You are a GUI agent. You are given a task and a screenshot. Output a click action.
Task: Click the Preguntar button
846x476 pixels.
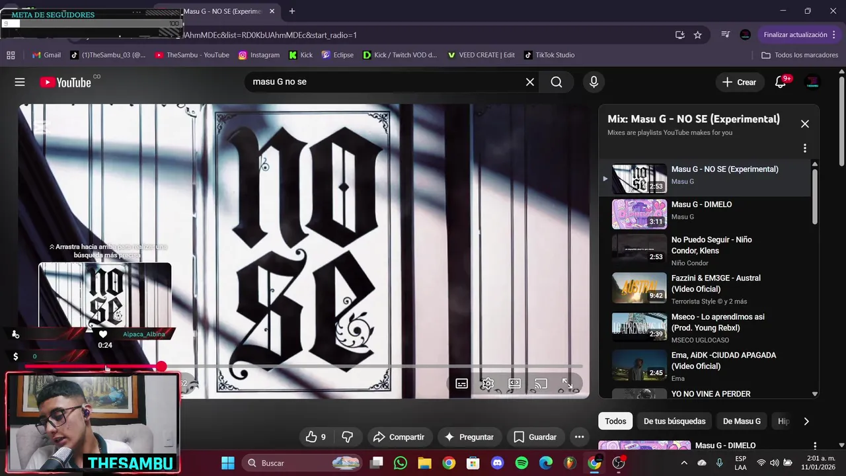tap(469, 437)
